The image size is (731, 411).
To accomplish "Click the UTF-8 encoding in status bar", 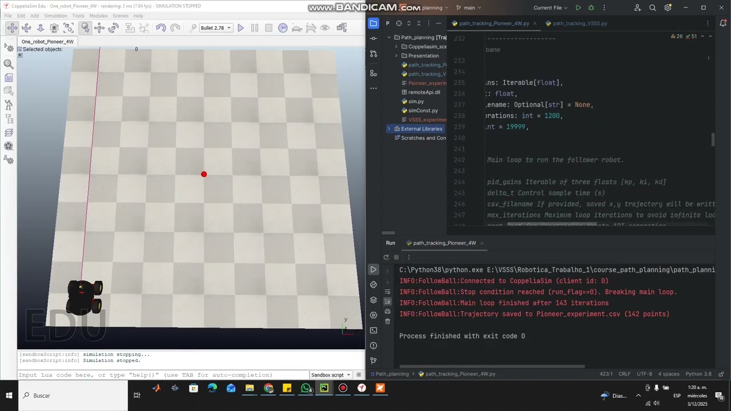I will [x=644, y=374].
